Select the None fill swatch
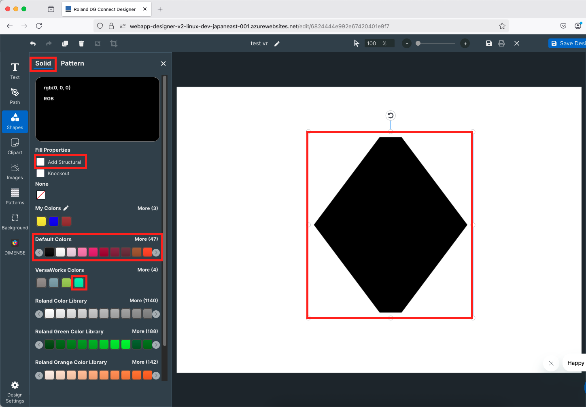 tap(41, 195)
